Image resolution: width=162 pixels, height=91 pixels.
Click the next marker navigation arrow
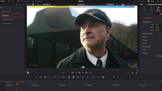click(x=65, y=73)
